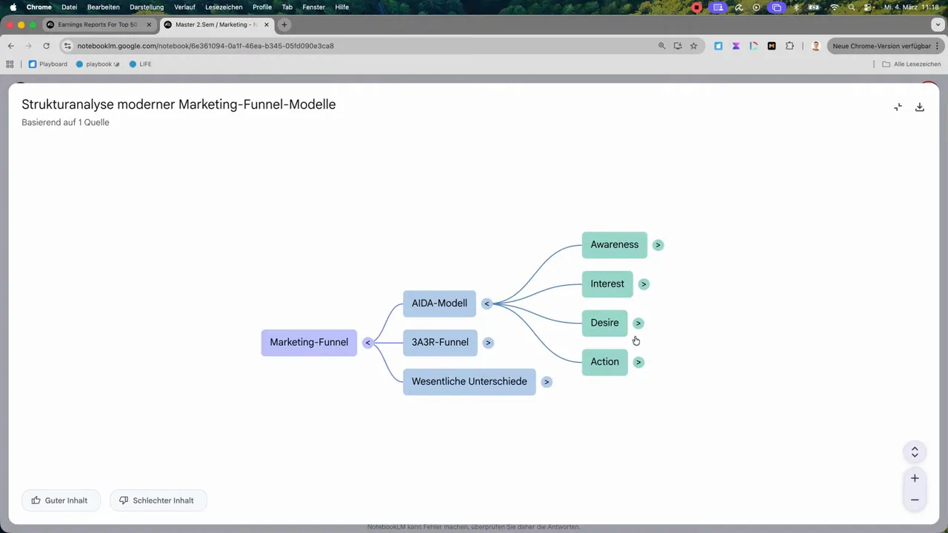Collapse the AIDA-Modell branch
This screenshot has height=533, width=948.
tap(487, 304)
